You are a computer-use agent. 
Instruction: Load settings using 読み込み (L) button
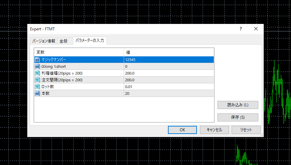click(x=238, y=105)
